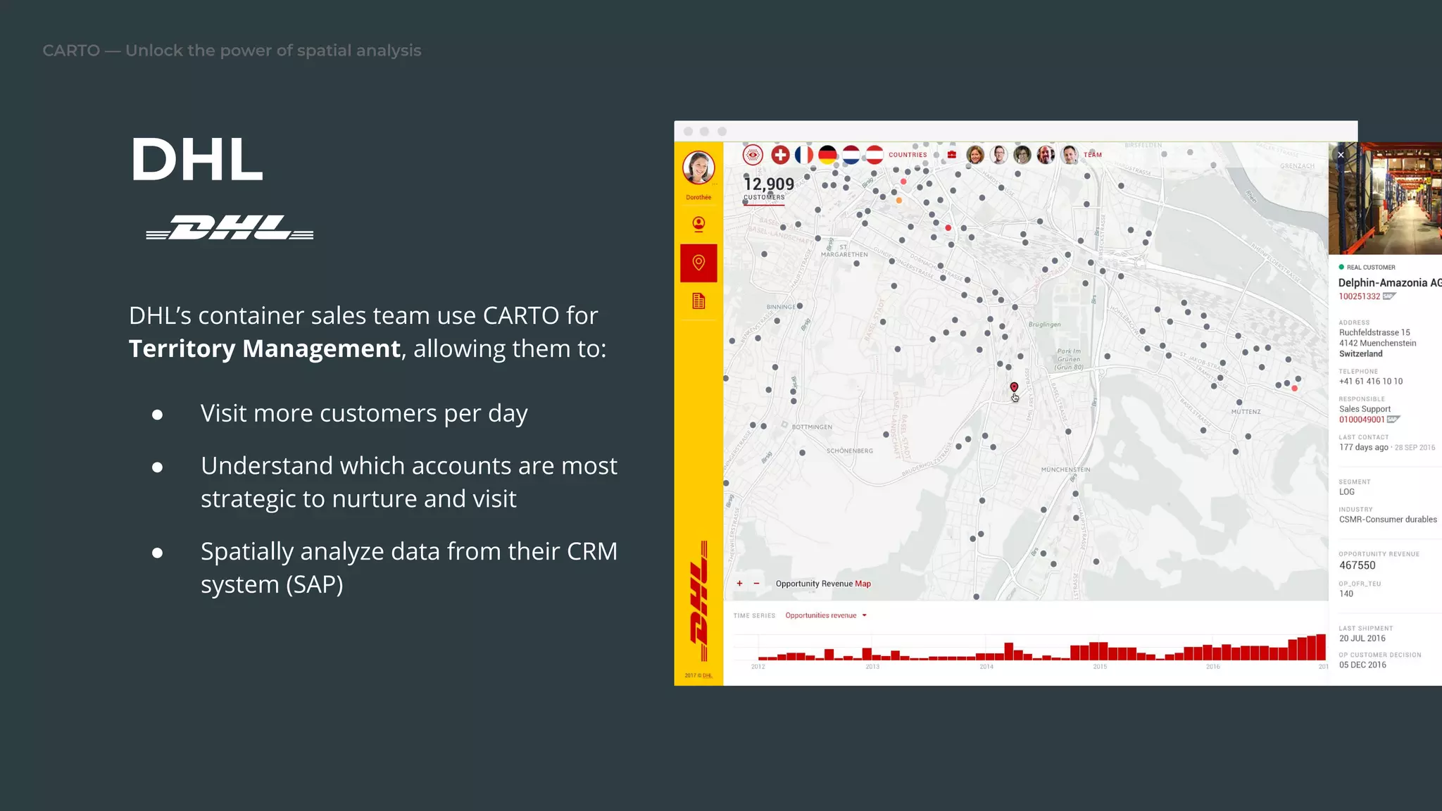Zoom out the map with minus

coord(756,584)
